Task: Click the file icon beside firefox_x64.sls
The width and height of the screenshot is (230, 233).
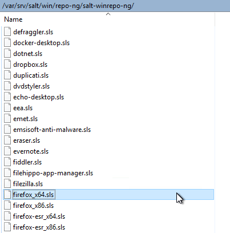Action: click(7, 194)
